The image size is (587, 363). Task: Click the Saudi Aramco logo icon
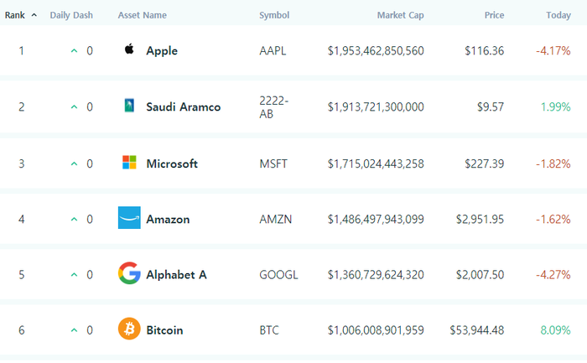pyautogui.click(x=129, y=106)
